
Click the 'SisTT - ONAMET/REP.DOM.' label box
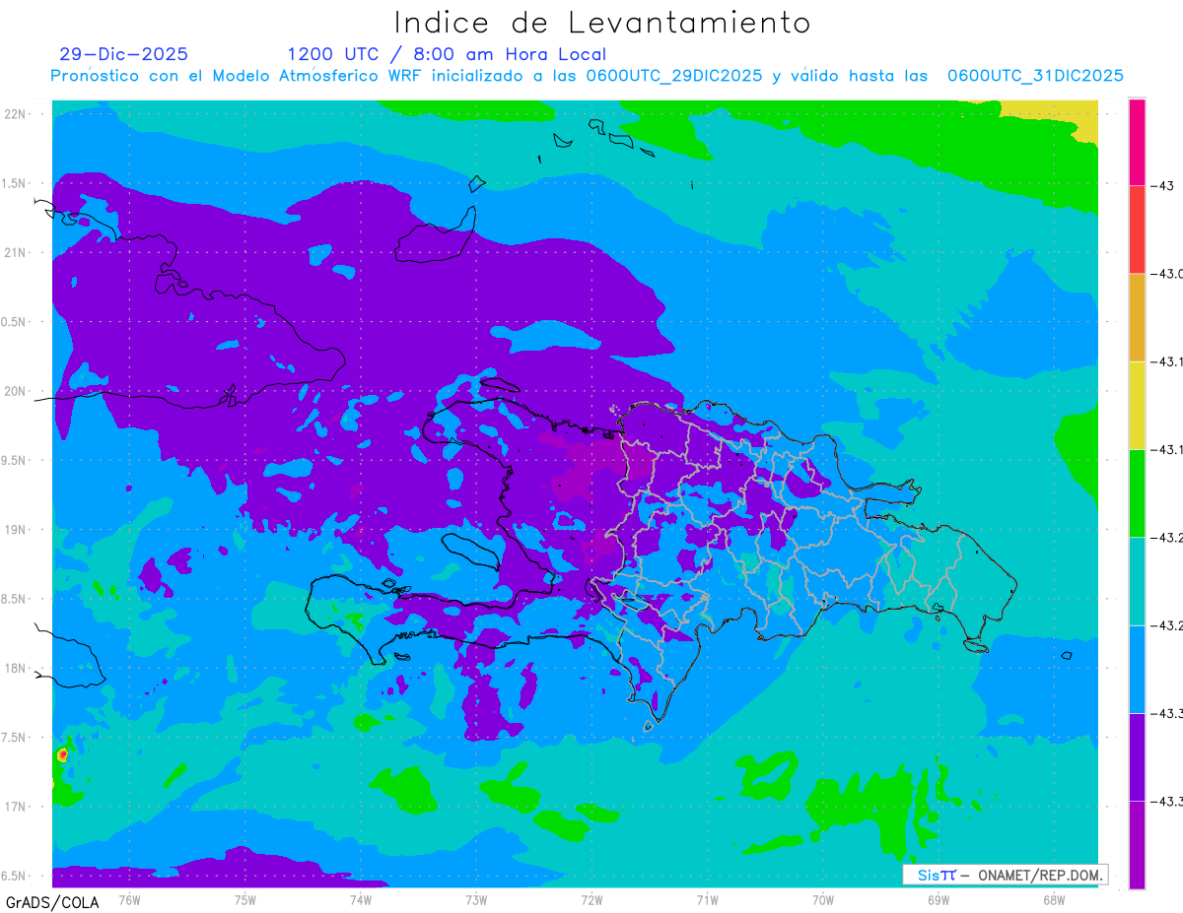1006,875
